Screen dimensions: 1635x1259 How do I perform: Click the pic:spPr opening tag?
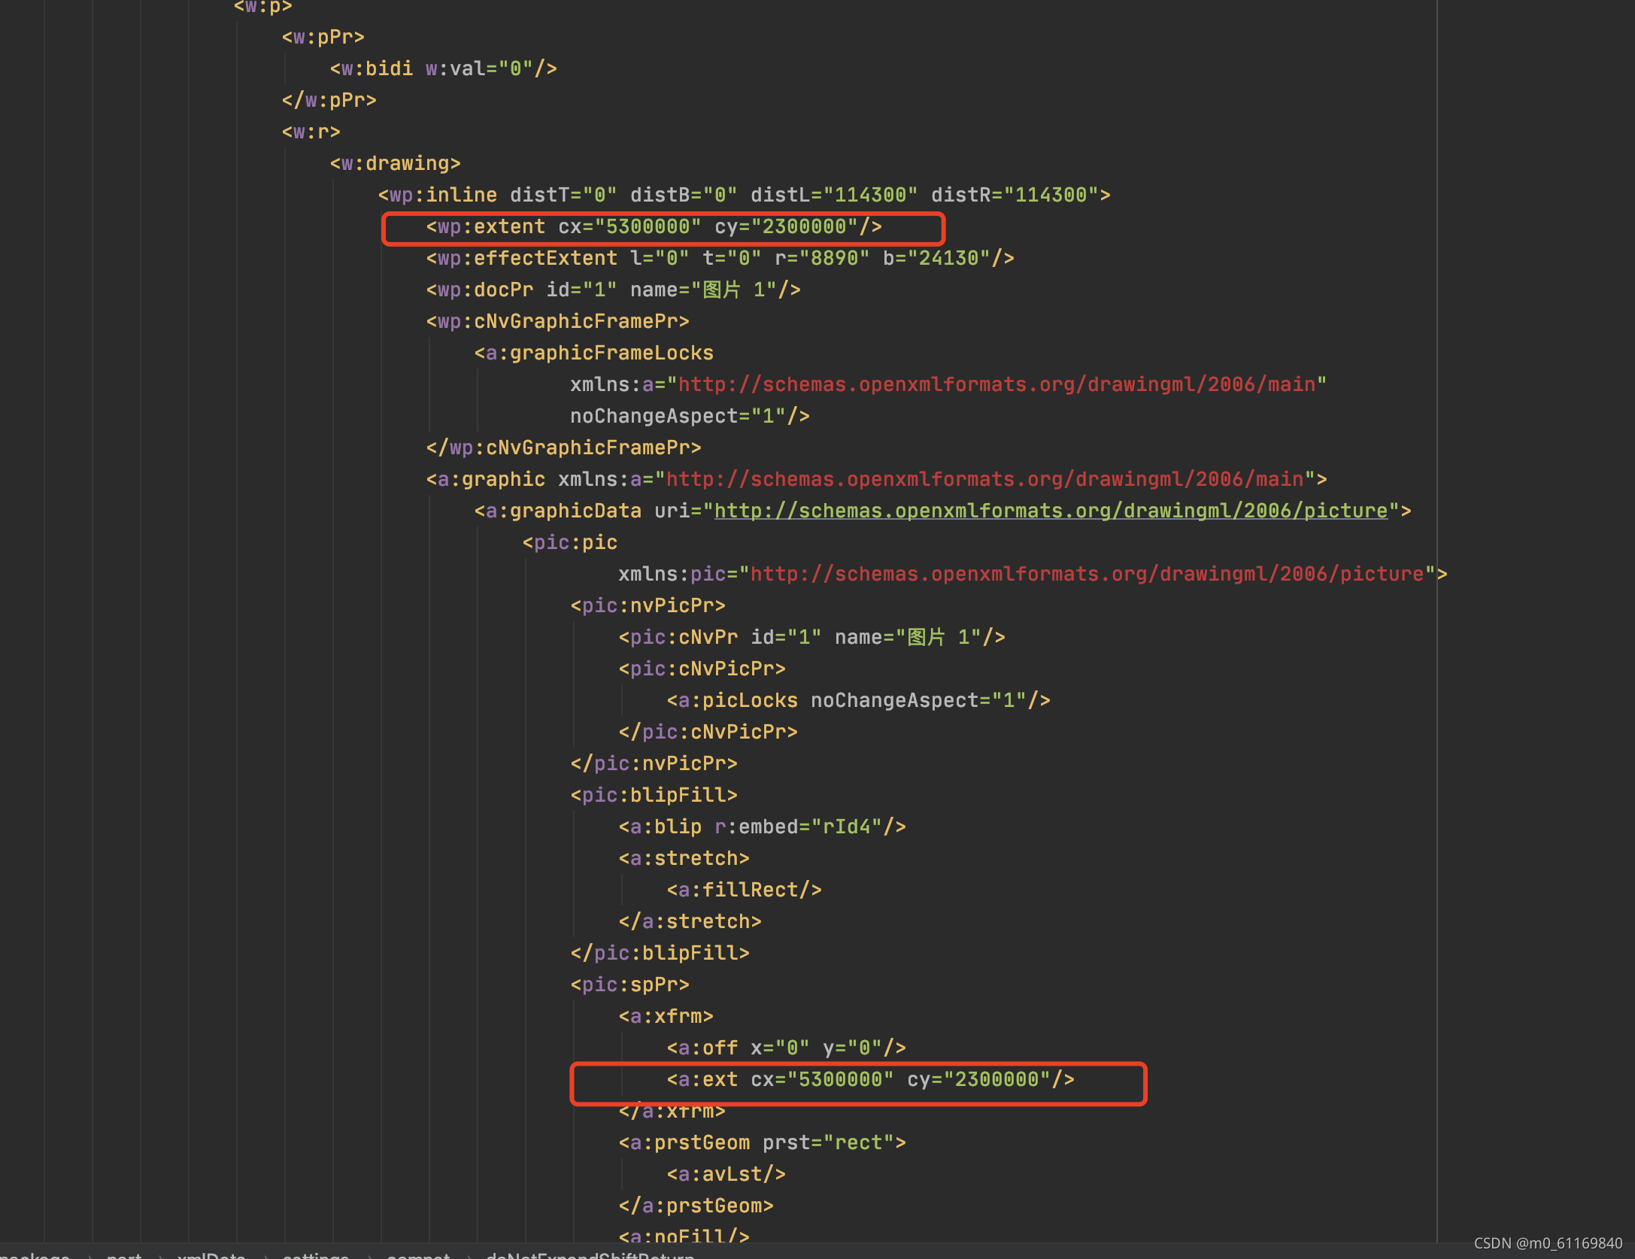coord(629,985)
